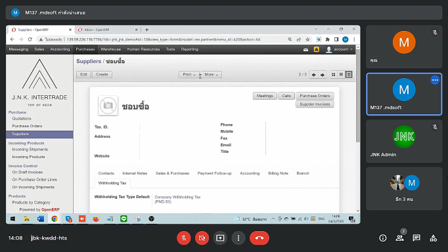Open Incoming Shipments in sidebar
The image size is (448, 252).
(x=30, y=149)
